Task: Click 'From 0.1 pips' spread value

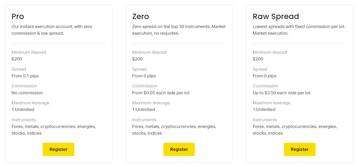Action: click(25, 76)
